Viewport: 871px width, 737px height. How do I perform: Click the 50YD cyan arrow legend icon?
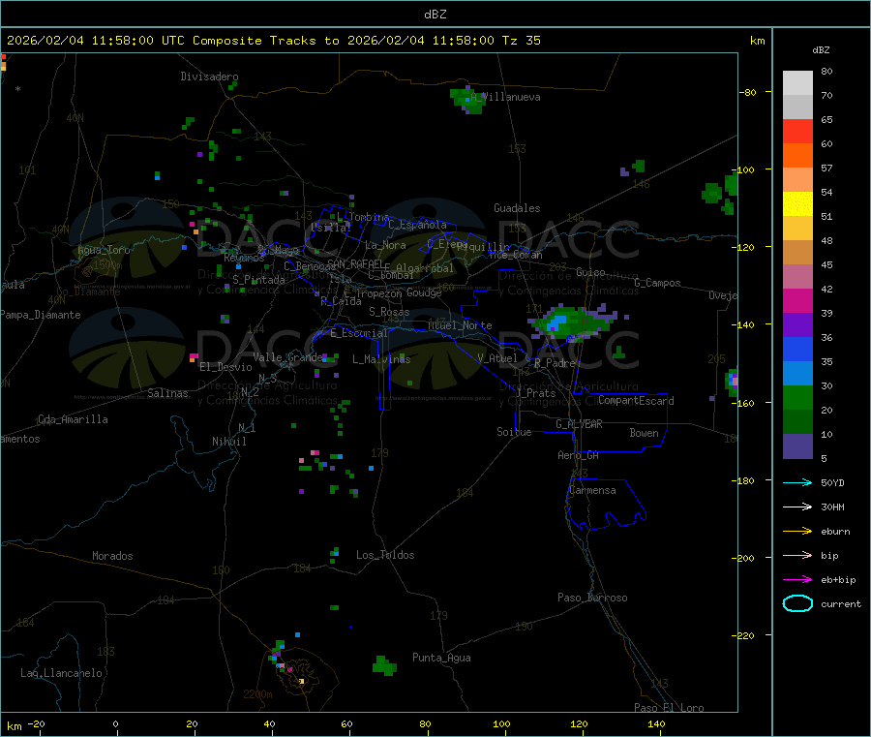click(797, 482)
